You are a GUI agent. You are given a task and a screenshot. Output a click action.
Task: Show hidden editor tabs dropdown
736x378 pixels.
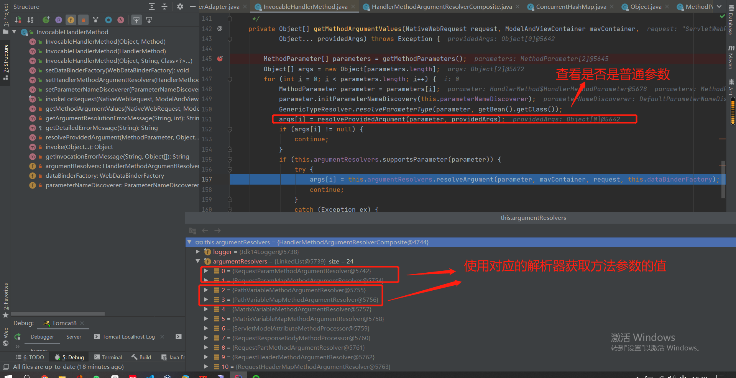click(719, 7)
